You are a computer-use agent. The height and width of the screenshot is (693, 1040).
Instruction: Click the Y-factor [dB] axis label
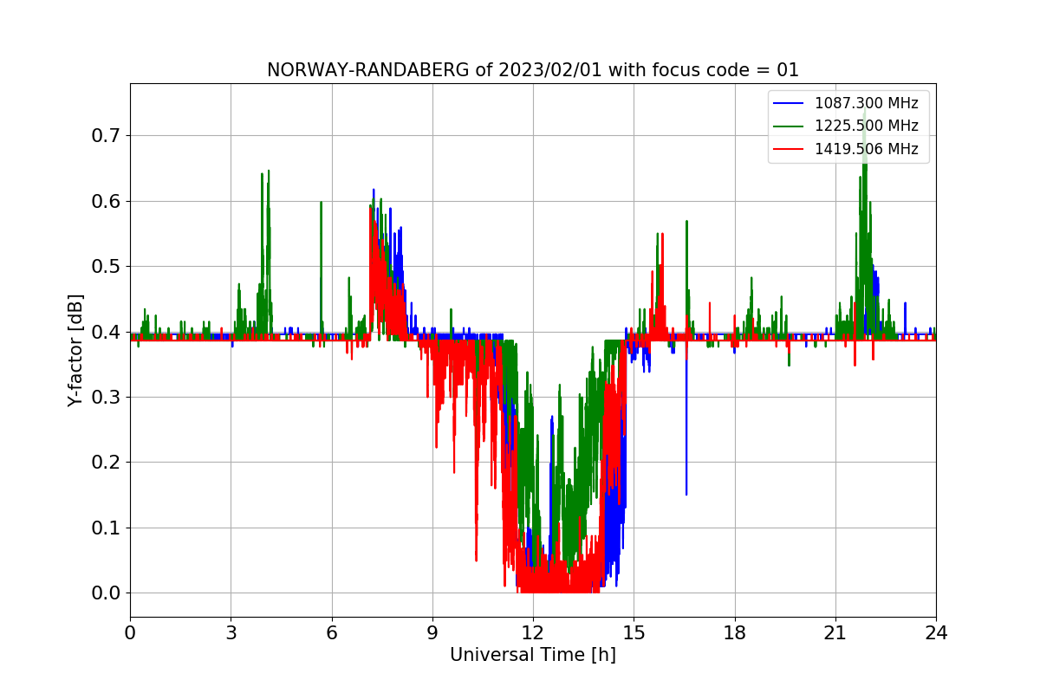(x=76, y=351)
